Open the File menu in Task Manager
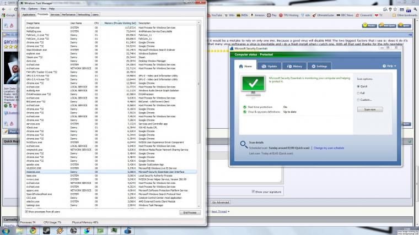Viewport: 419px width, 235px height. 23,9
